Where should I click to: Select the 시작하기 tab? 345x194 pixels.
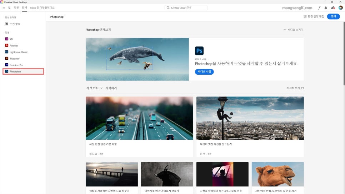[x=111, y=88]
